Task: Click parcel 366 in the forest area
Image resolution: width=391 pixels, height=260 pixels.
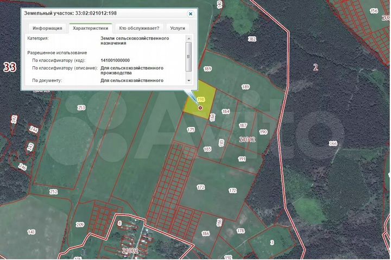Action: (x=332, y=143)
